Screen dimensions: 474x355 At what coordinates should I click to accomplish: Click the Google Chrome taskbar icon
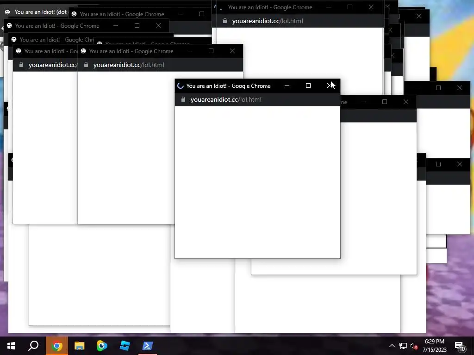[x=57, y=346]
